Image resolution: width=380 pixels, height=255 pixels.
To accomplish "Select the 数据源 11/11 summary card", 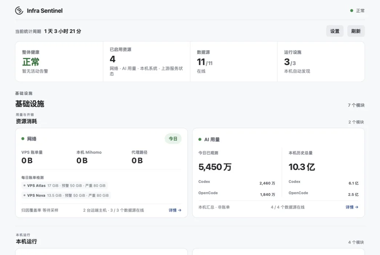I will coord(233,62).
